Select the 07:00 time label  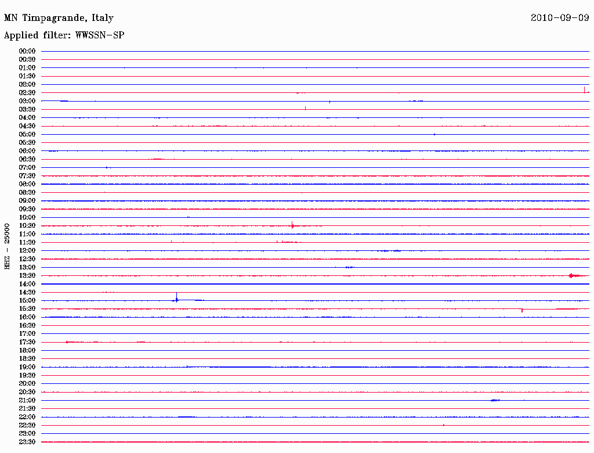click(27, 167)
